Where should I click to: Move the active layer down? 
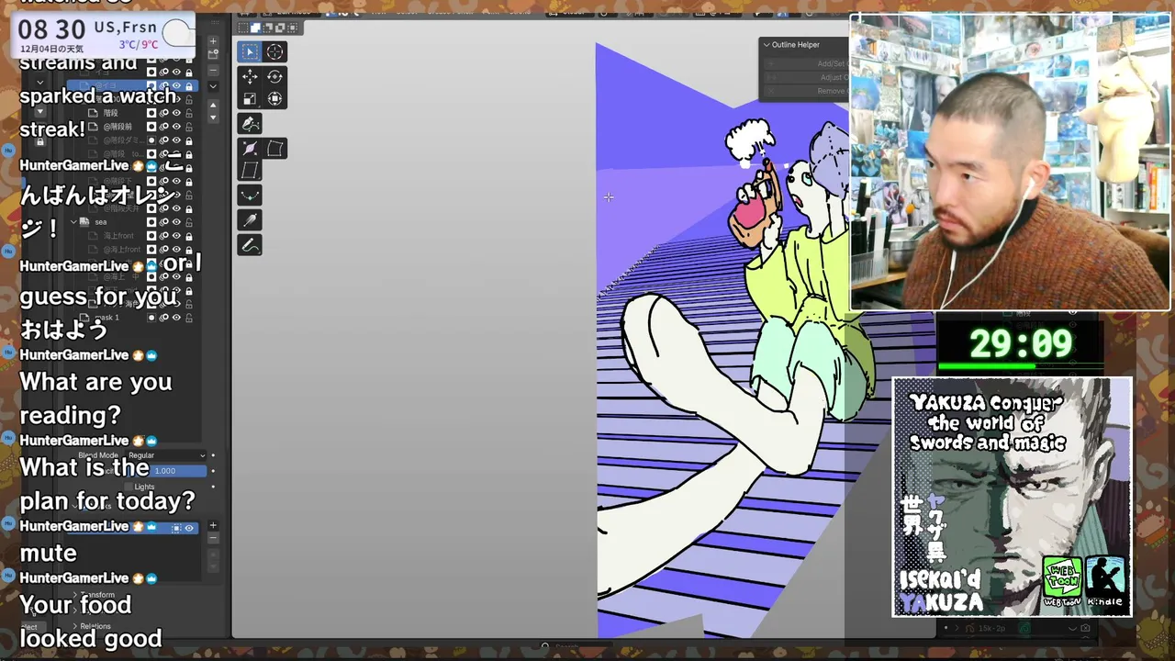pos(213,117)
